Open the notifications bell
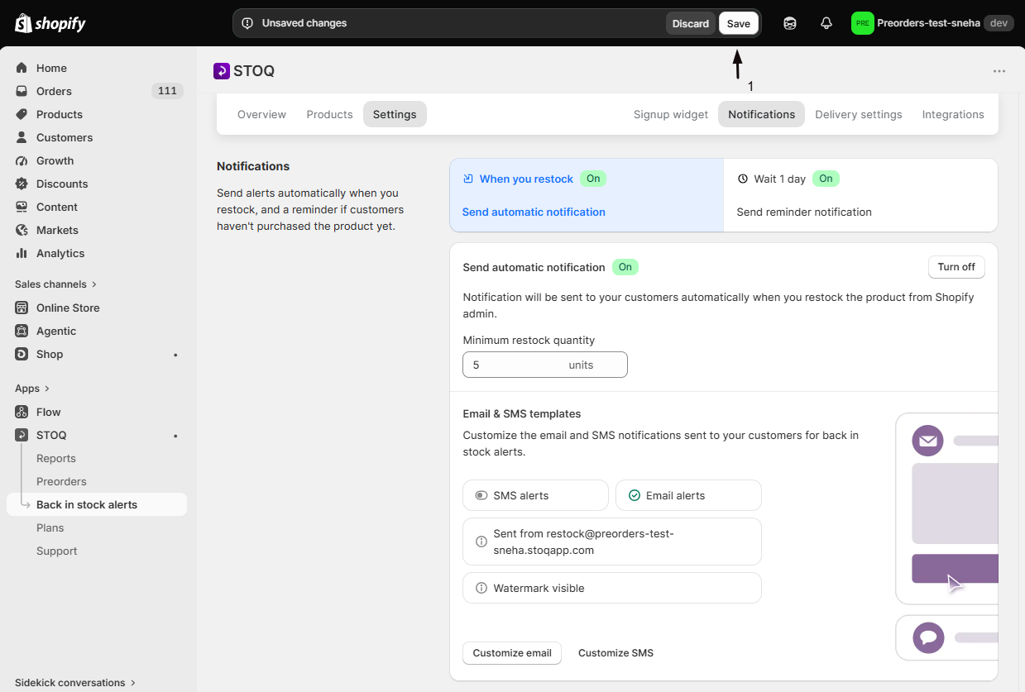Viewport: 1025px width, 692px height. coord(826,23)
